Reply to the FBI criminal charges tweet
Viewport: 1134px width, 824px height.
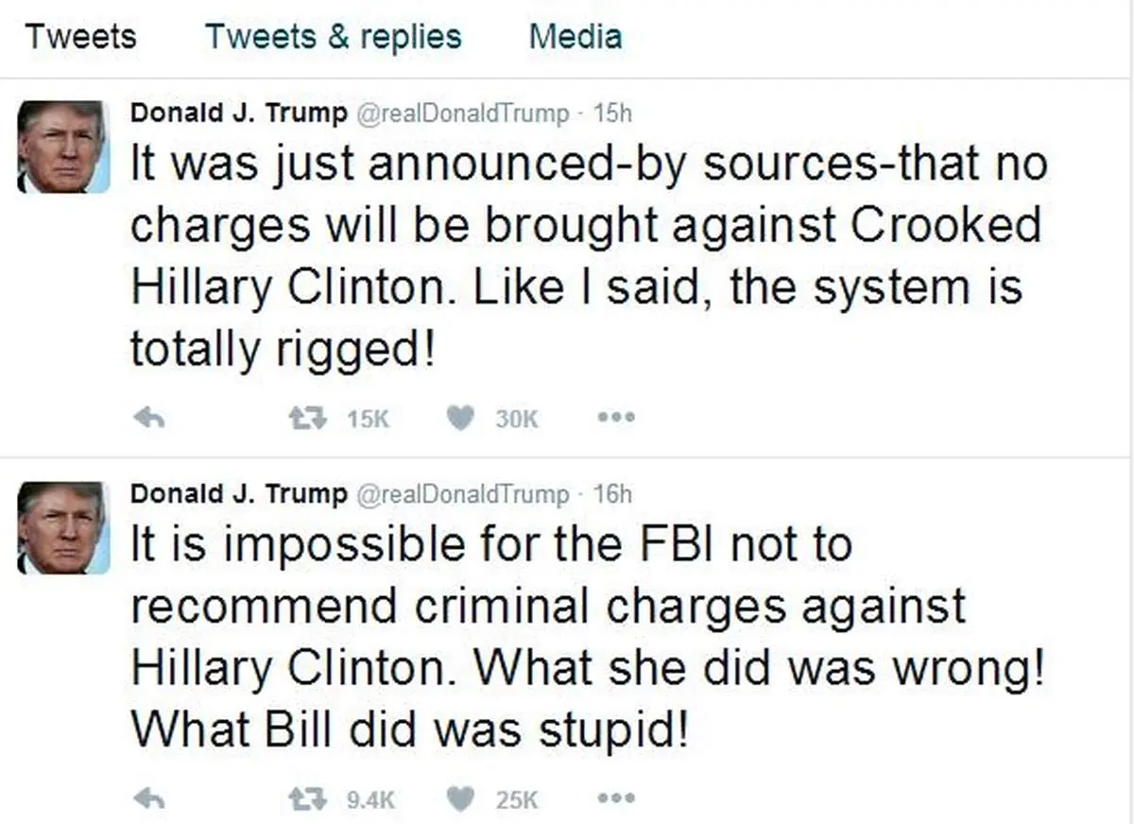click(149, 799)
